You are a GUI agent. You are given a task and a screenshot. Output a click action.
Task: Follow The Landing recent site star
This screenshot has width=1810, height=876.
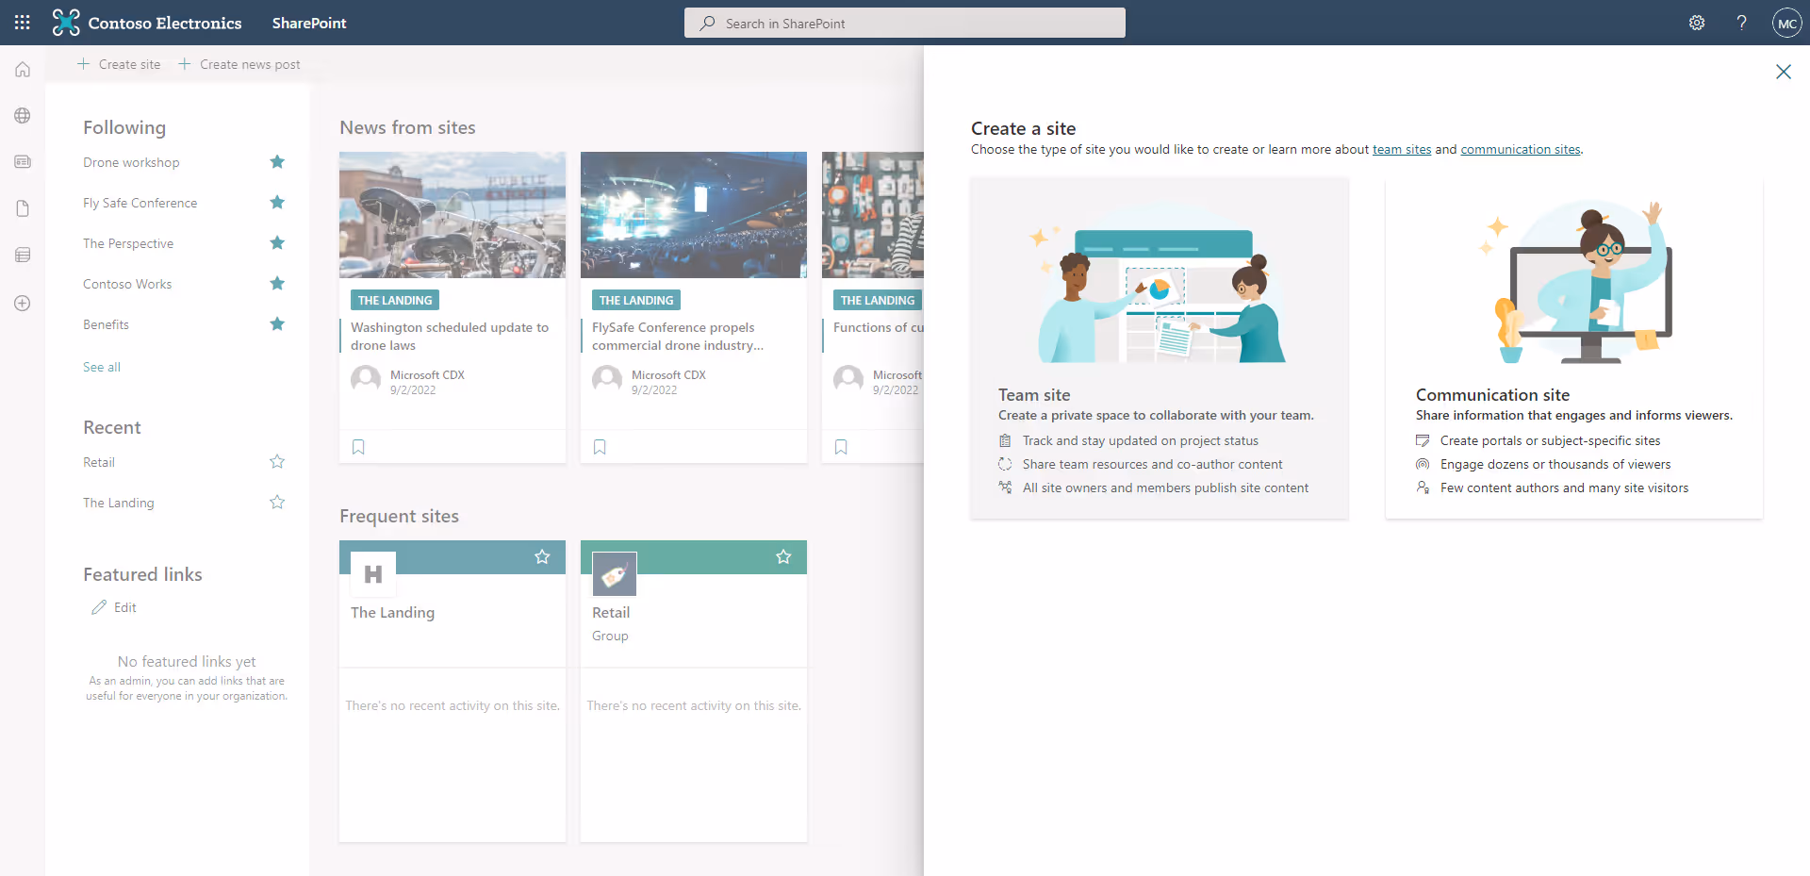pos(277,503)
